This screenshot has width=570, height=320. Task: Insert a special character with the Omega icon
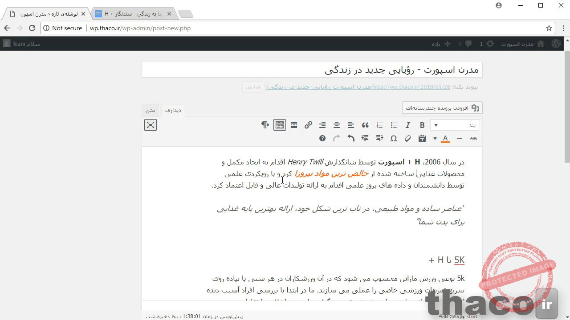click(x=394, y=138)
